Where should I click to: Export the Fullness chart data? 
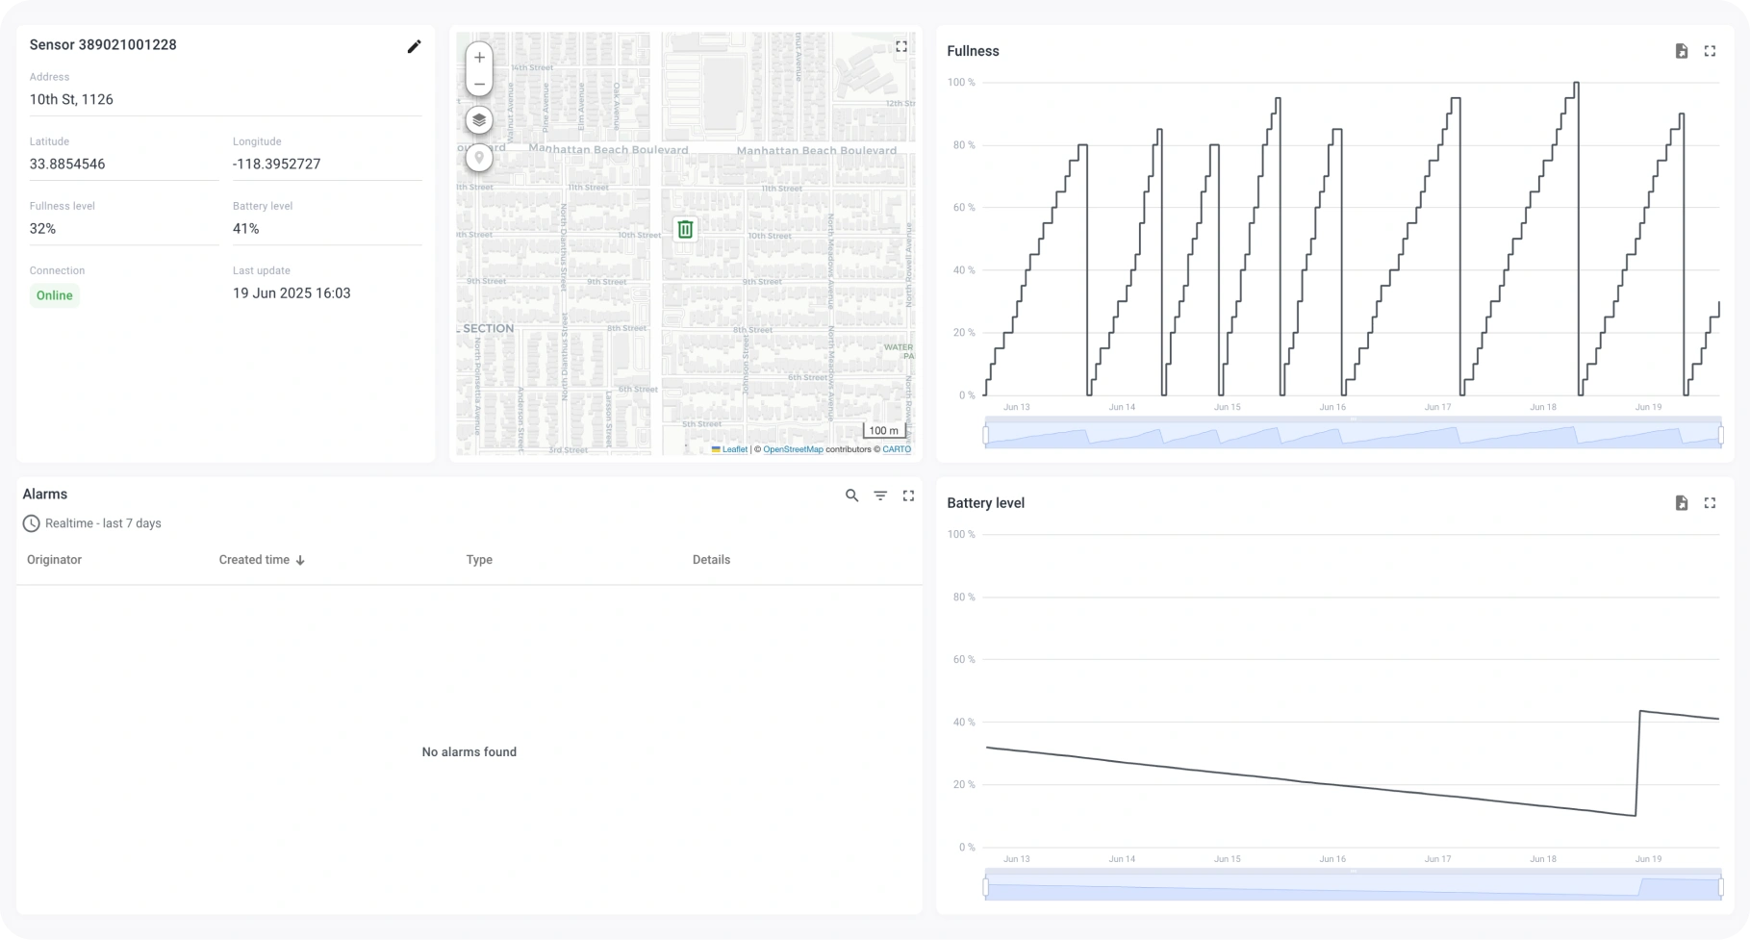(x=1682, y=50)
